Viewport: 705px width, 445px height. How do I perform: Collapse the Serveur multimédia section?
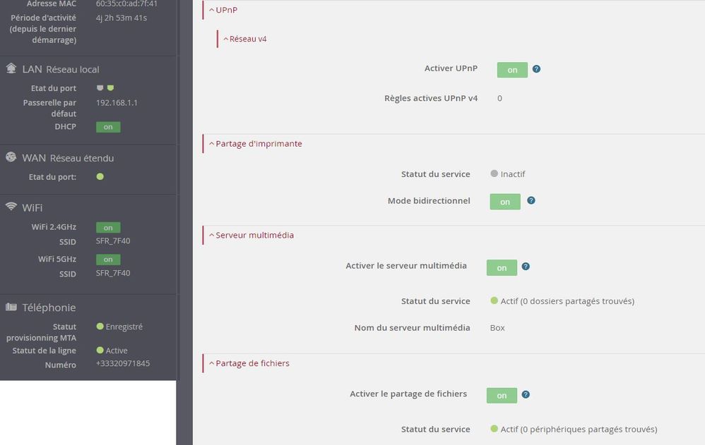point(251,236)
